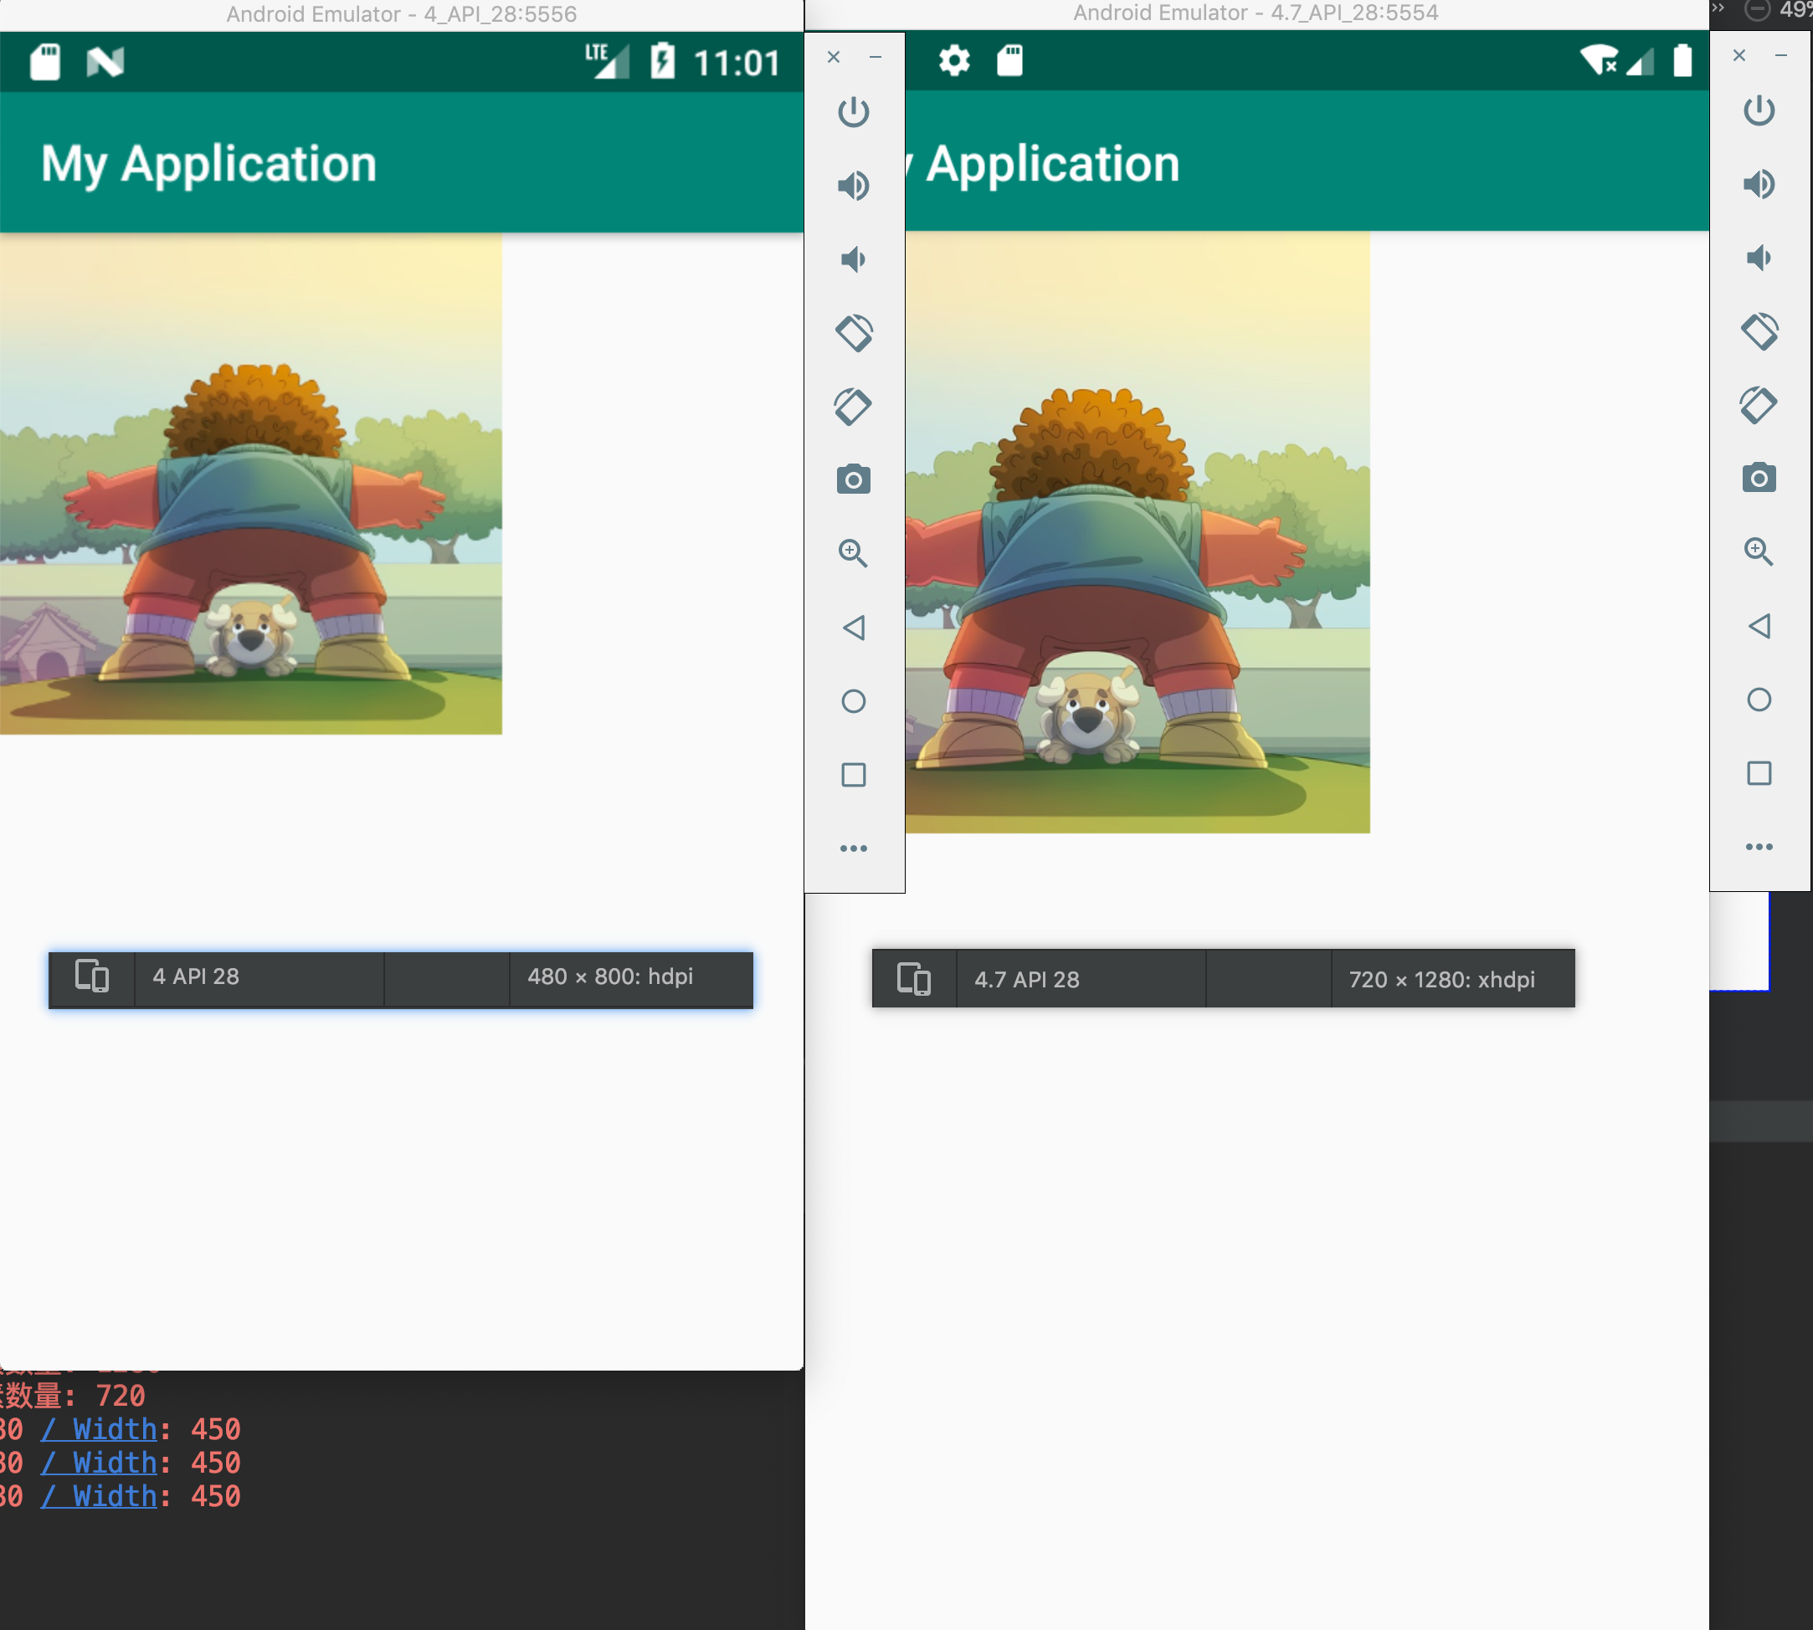Click Android Emulator 4.7_API_28:5554 title bar

[x=1256, y=13]
